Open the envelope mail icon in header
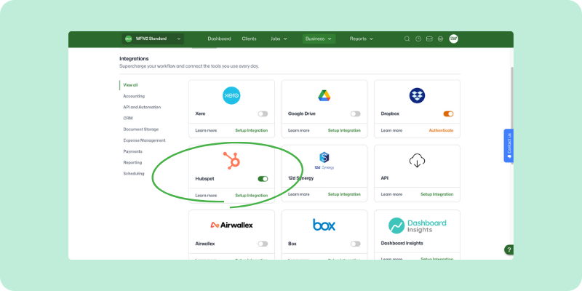582x291 pixels. pyautogui.click(x=429, y=39)
